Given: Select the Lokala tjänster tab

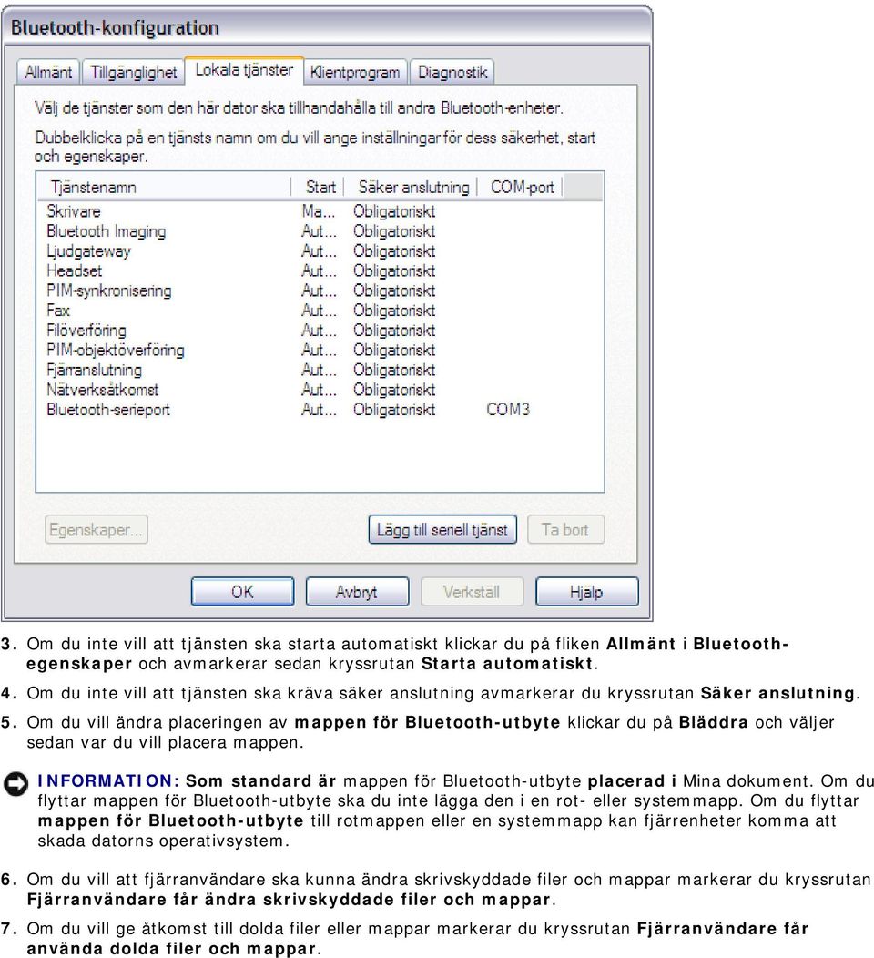Looking at the screenshot, I should [x=244, y=70].
